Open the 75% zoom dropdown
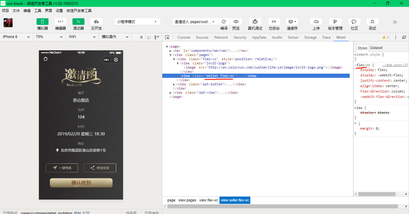409x214 pixels. point(49,37)
